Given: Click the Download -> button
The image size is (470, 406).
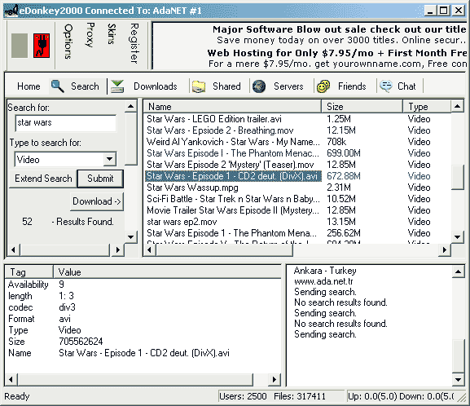Looking at the screenshot, I should point(96,201).
